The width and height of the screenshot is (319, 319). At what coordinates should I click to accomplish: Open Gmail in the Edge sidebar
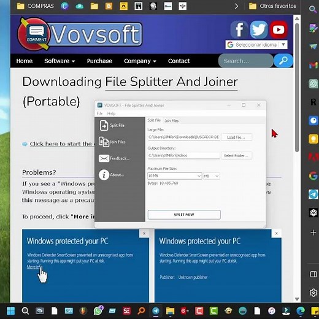[313, 65]
